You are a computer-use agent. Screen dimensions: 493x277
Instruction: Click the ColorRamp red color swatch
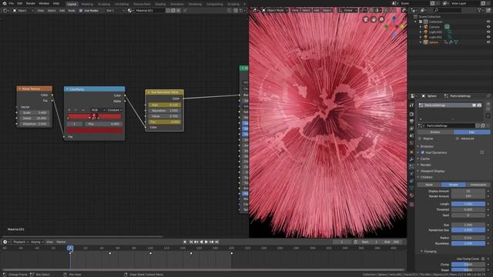94,130
